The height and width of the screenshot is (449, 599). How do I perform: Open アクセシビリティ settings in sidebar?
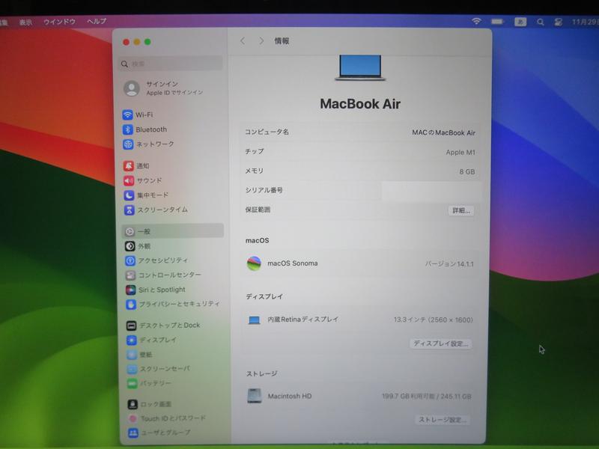click(156, 260)
